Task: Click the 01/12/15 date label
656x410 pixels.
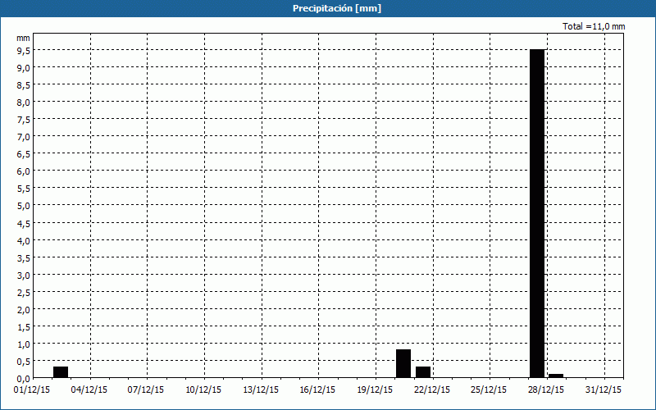Action: pos(32,389)
